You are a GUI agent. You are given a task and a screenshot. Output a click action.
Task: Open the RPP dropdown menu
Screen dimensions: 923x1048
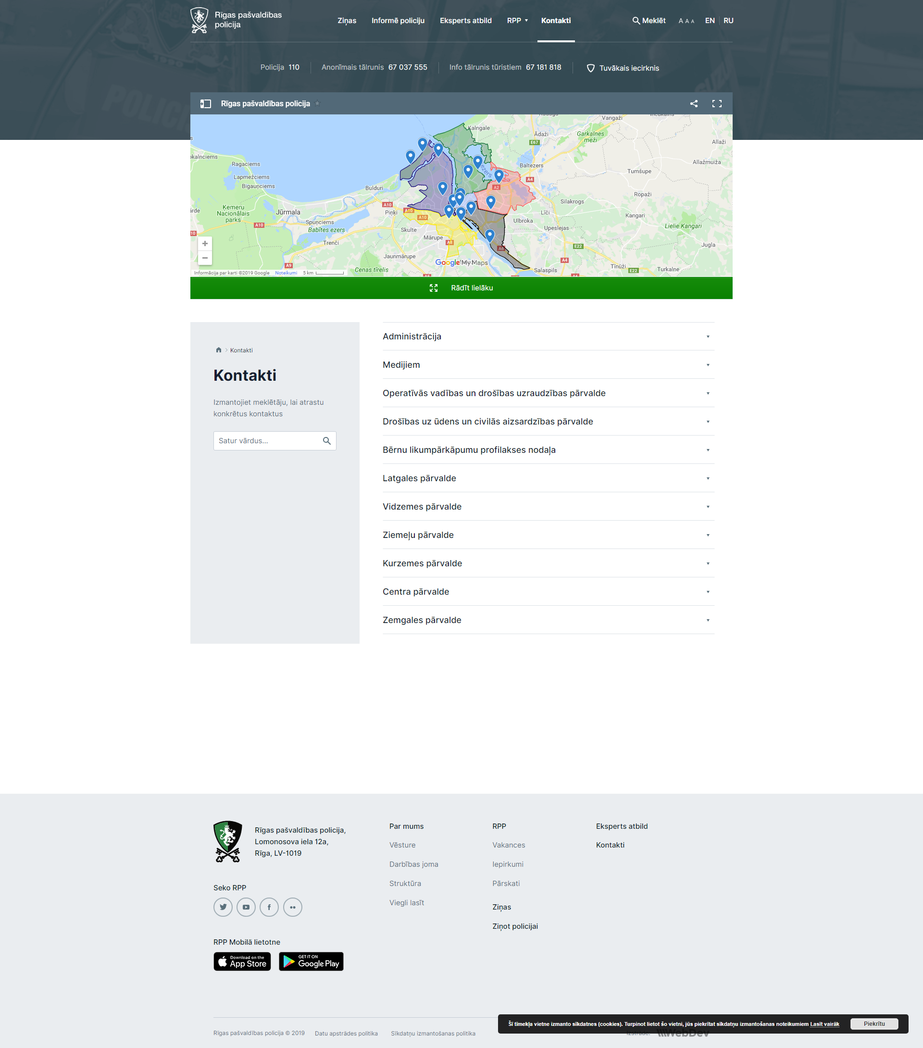517,21
